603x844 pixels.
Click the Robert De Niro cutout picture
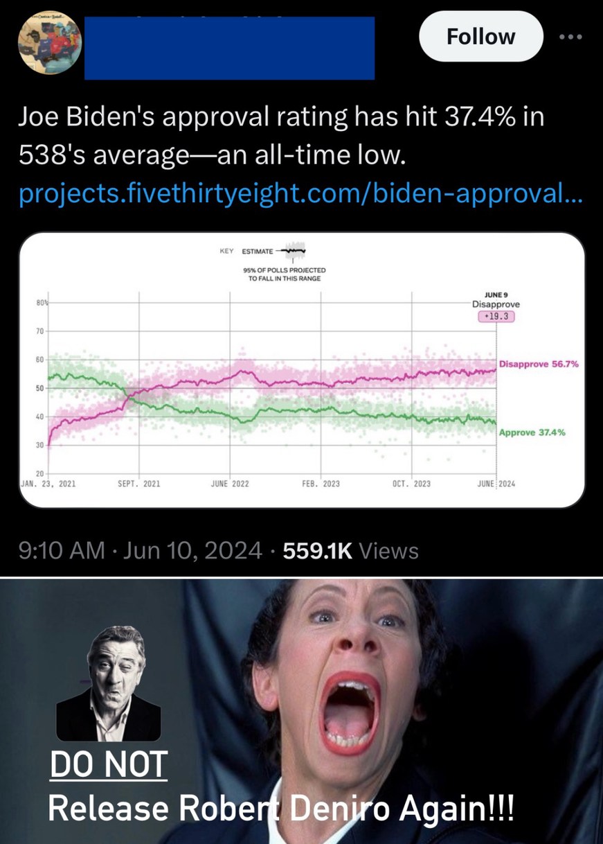click(x=109, y=684)
